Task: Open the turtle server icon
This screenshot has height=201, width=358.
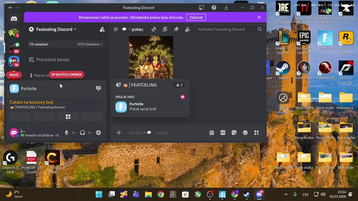Action: pos(14,33)
